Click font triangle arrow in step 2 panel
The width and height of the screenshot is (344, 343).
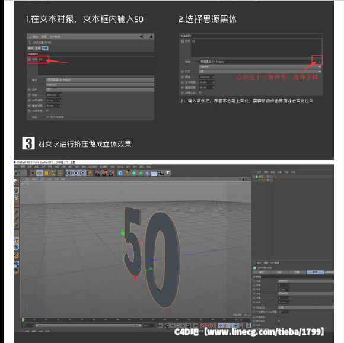point(320,62)
